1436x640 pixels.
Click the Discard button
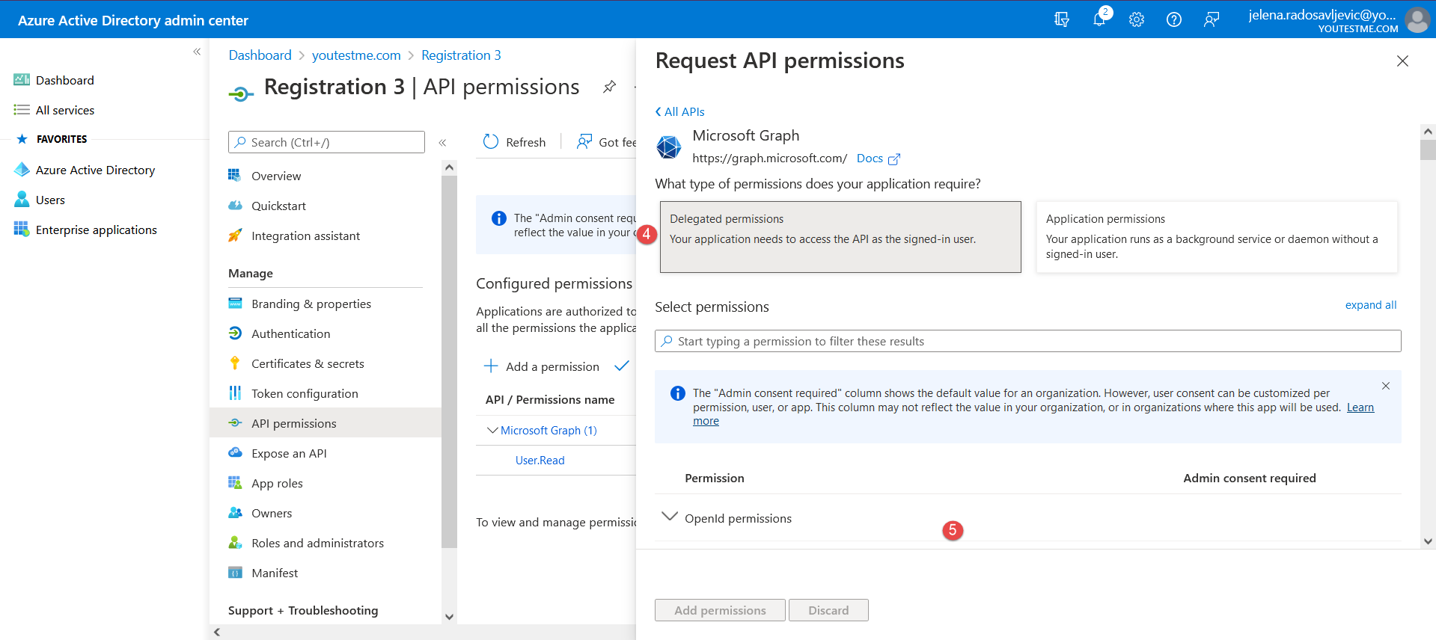[x=828, y=610]
